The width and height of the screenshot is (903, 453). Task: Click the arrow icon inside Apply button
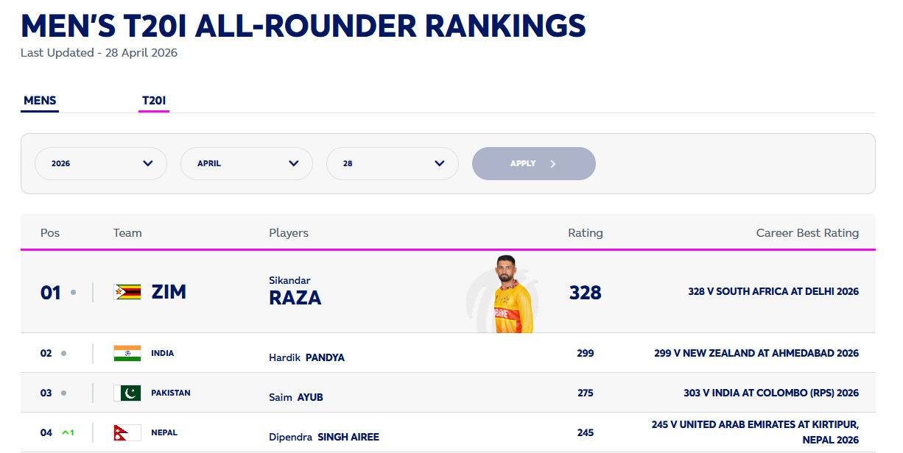(x=553, y=163)
